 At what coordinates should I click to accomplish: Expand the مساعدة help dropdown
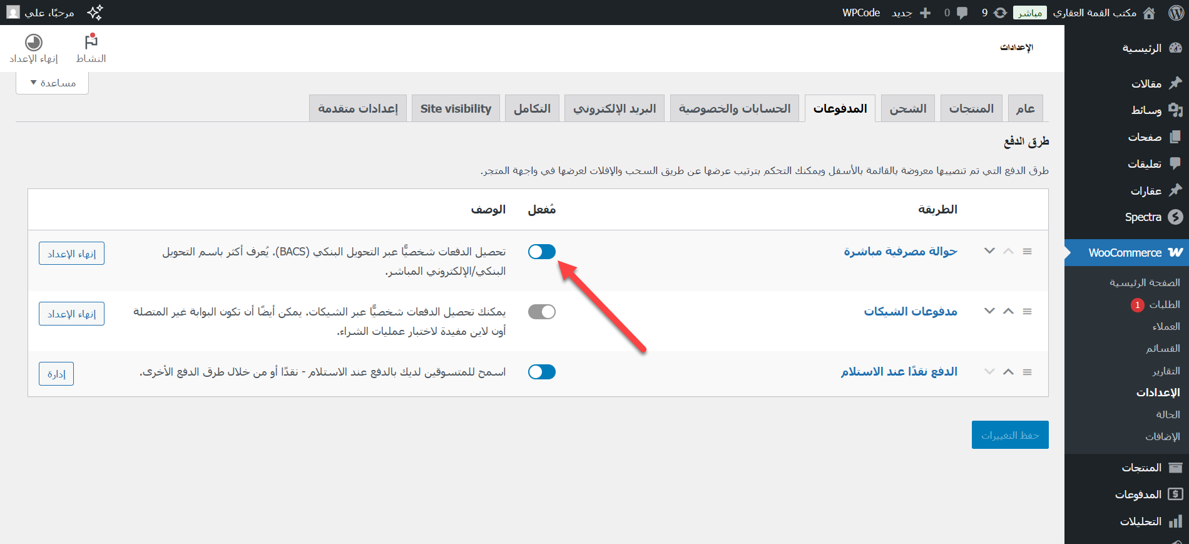[53, 83]
